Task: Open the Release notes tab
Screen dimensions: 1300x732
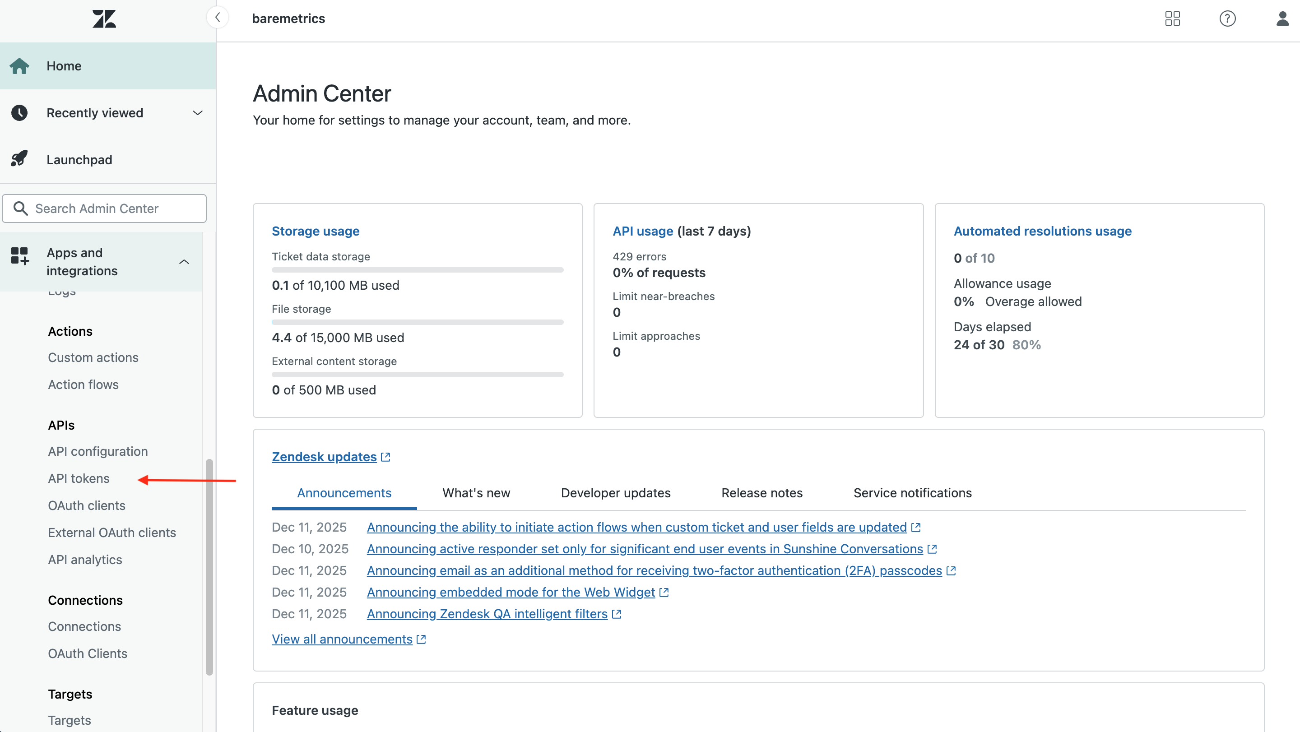Action: coord(761,493)
